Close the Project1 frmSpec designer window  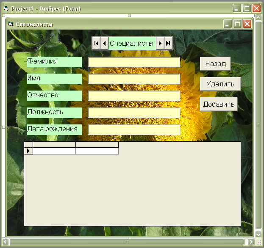point(257,8)
